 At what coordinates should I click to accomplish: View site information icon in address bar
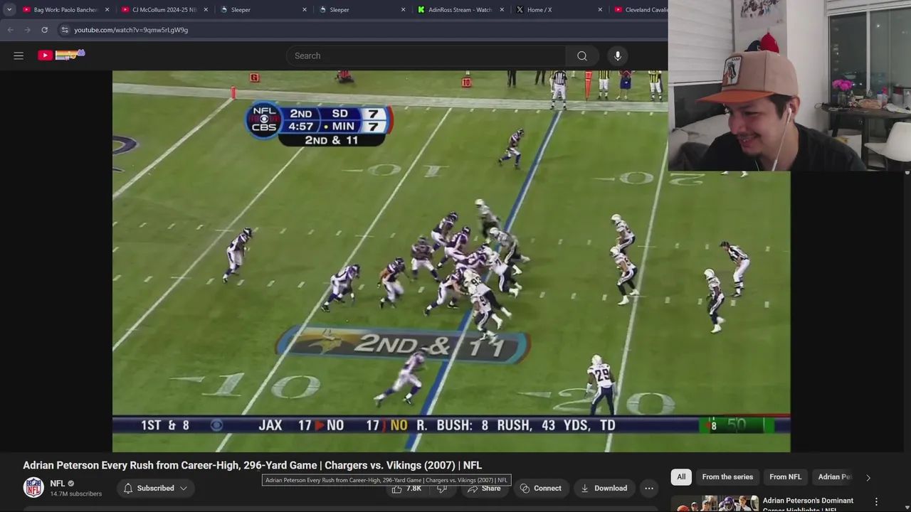pos(64,30)
